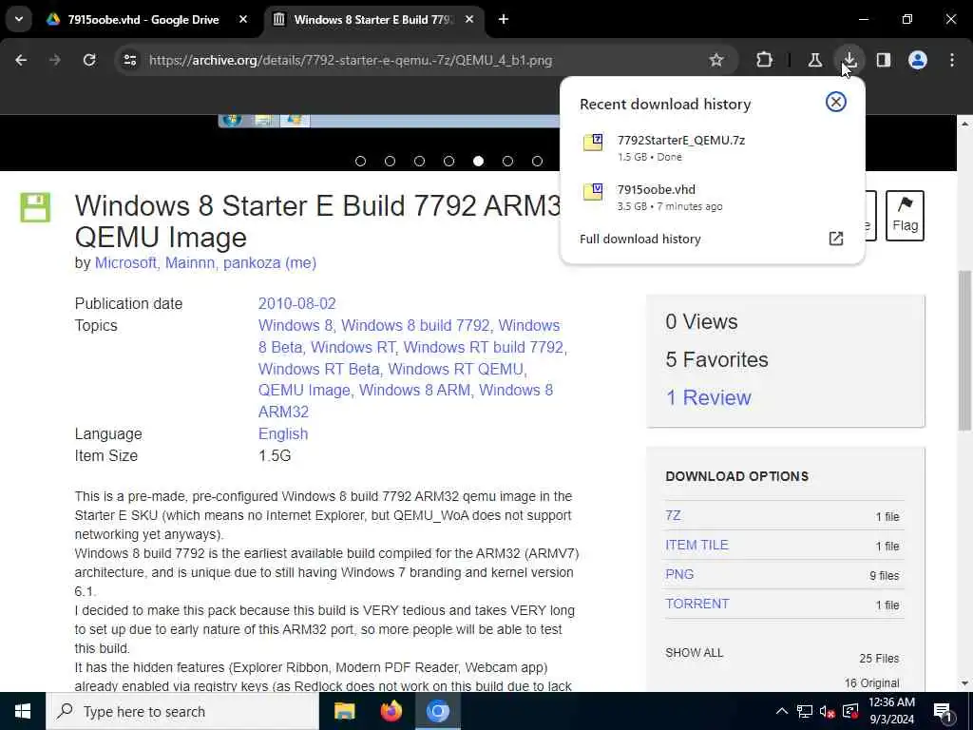
Task: Reload the page with the refresh icon
Action: click(89, 60)
